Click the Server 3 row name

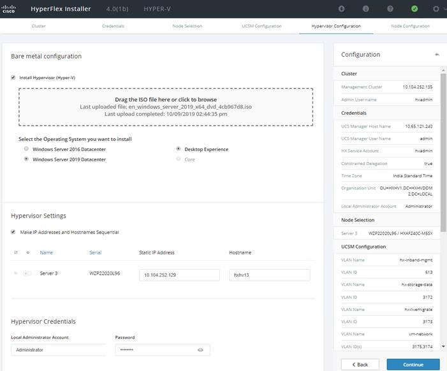[x=48, y=273]
